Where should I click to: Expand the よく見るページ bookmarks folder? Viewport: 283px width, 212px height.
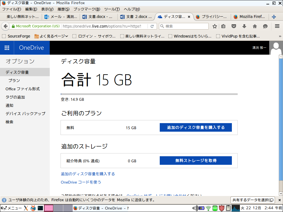(x=51, y=36)
